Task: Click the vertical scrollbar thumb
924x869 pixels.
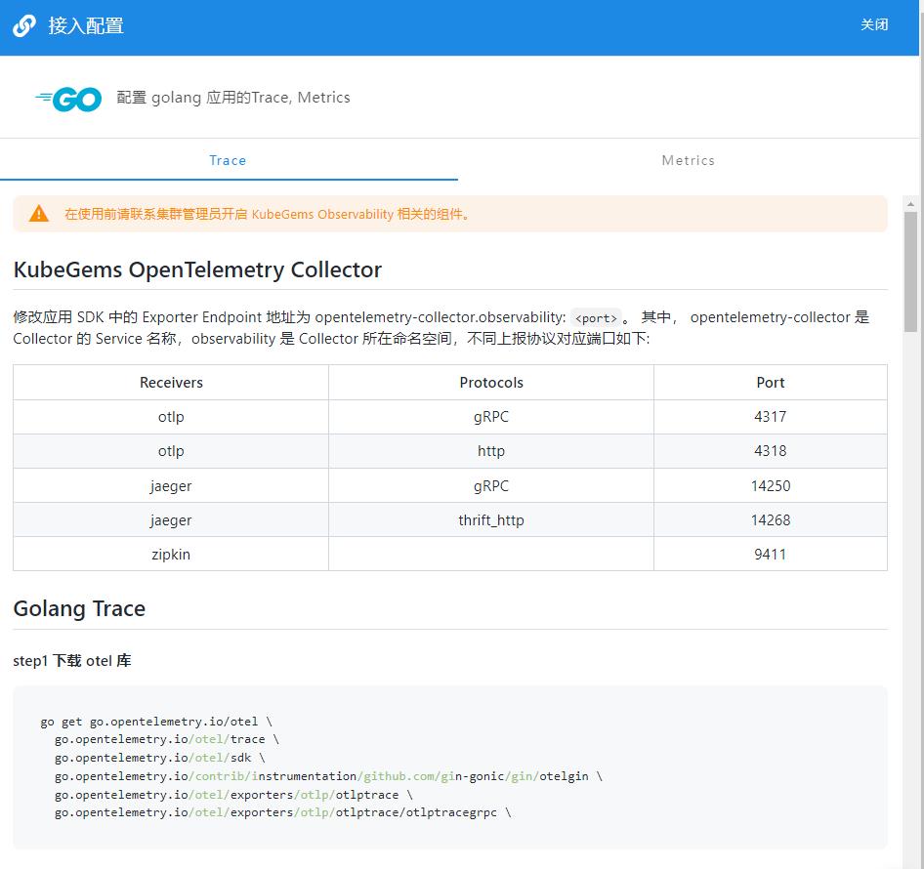Action: coord(910,271)
